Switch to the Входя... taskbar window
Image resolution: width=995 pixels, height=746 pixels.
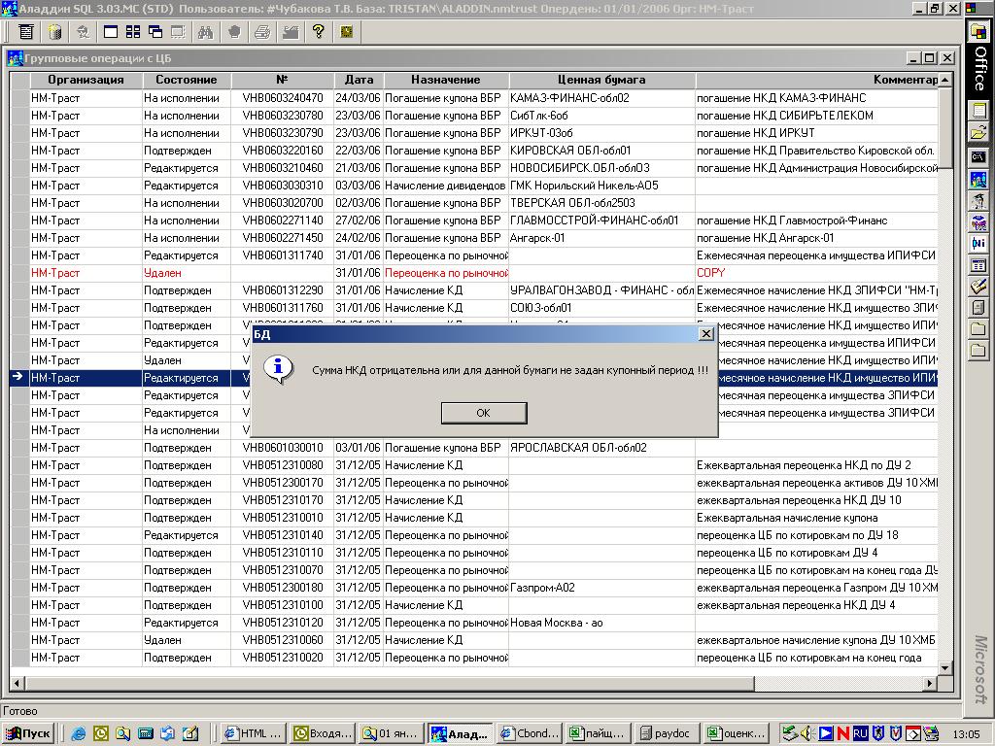323,734
